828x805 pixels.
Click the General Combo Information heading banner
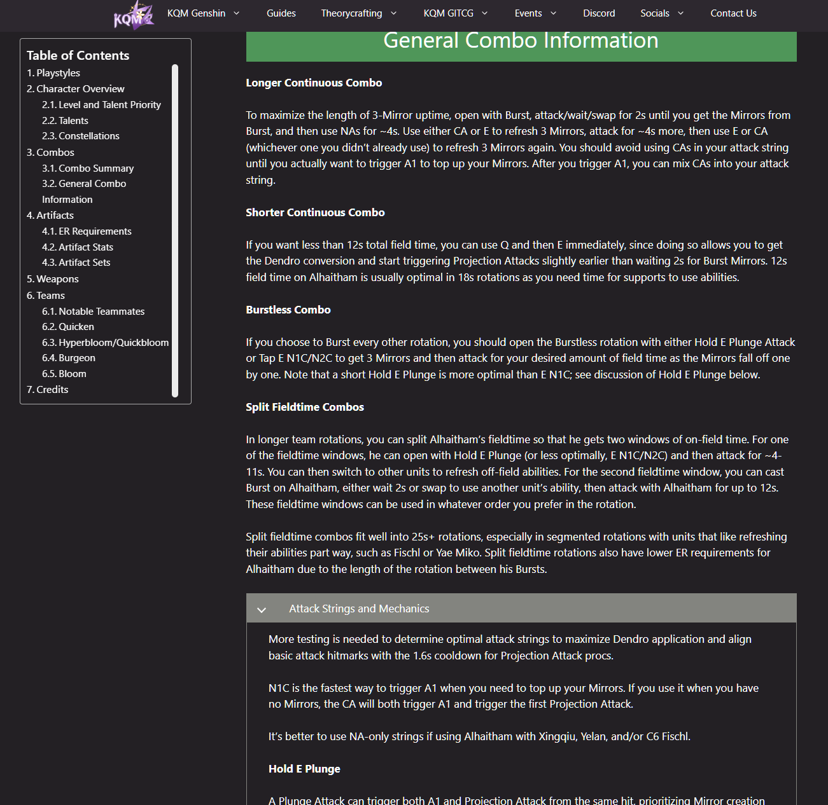[x=521, y=46]
